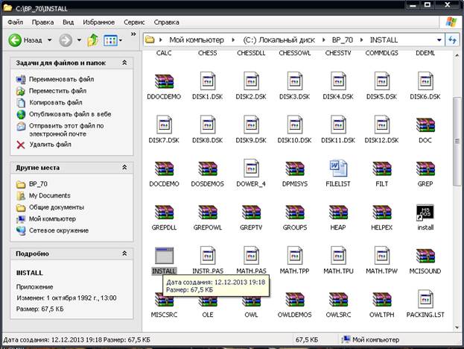Click the scrollbar down arrow
This screenshot has height=349, width=464.
coord(457,327)
